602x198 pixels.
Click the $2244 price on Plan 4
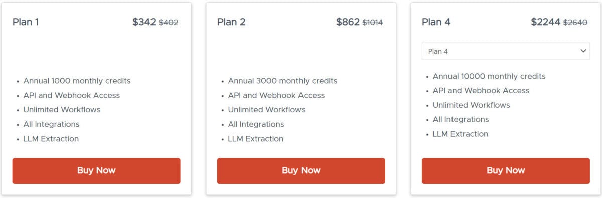[546, 22]
